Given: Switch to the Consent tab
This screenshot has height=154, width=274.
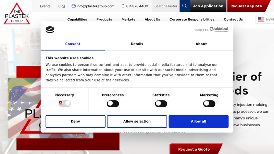Looking at the screenshot, I should tap(73, 44).
